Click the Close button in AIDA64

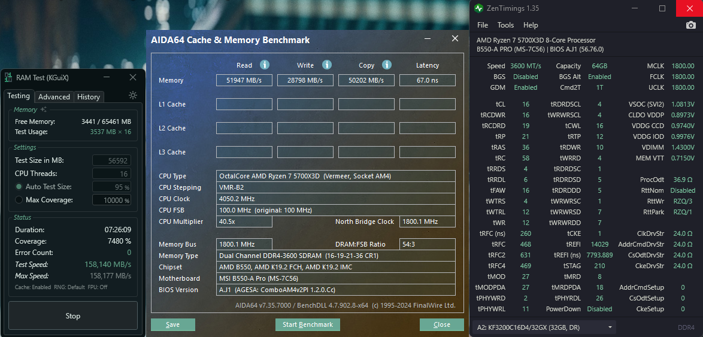pos(441,324)
